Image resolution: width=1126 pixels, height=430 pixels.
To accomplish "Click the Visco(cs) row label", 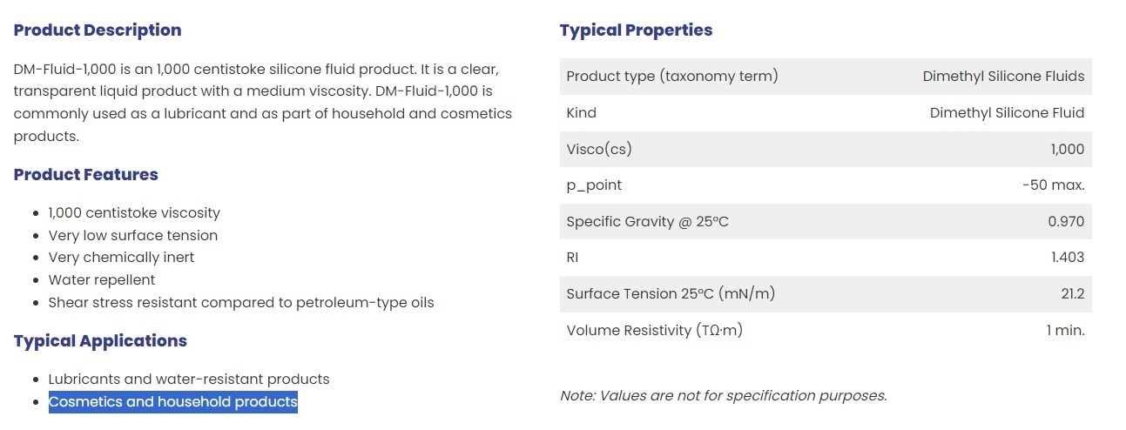I will pyautogui.click(x=599, y=150).
